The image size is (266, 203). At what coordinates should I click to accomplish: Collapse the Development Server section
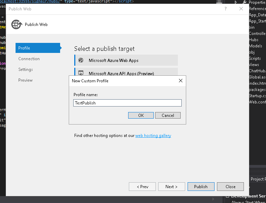(x=228, y=196)
